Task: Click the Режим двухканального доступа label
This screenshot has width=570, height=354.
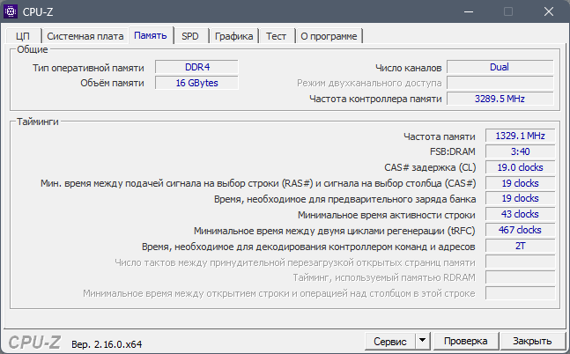Action: pos(369,84)
